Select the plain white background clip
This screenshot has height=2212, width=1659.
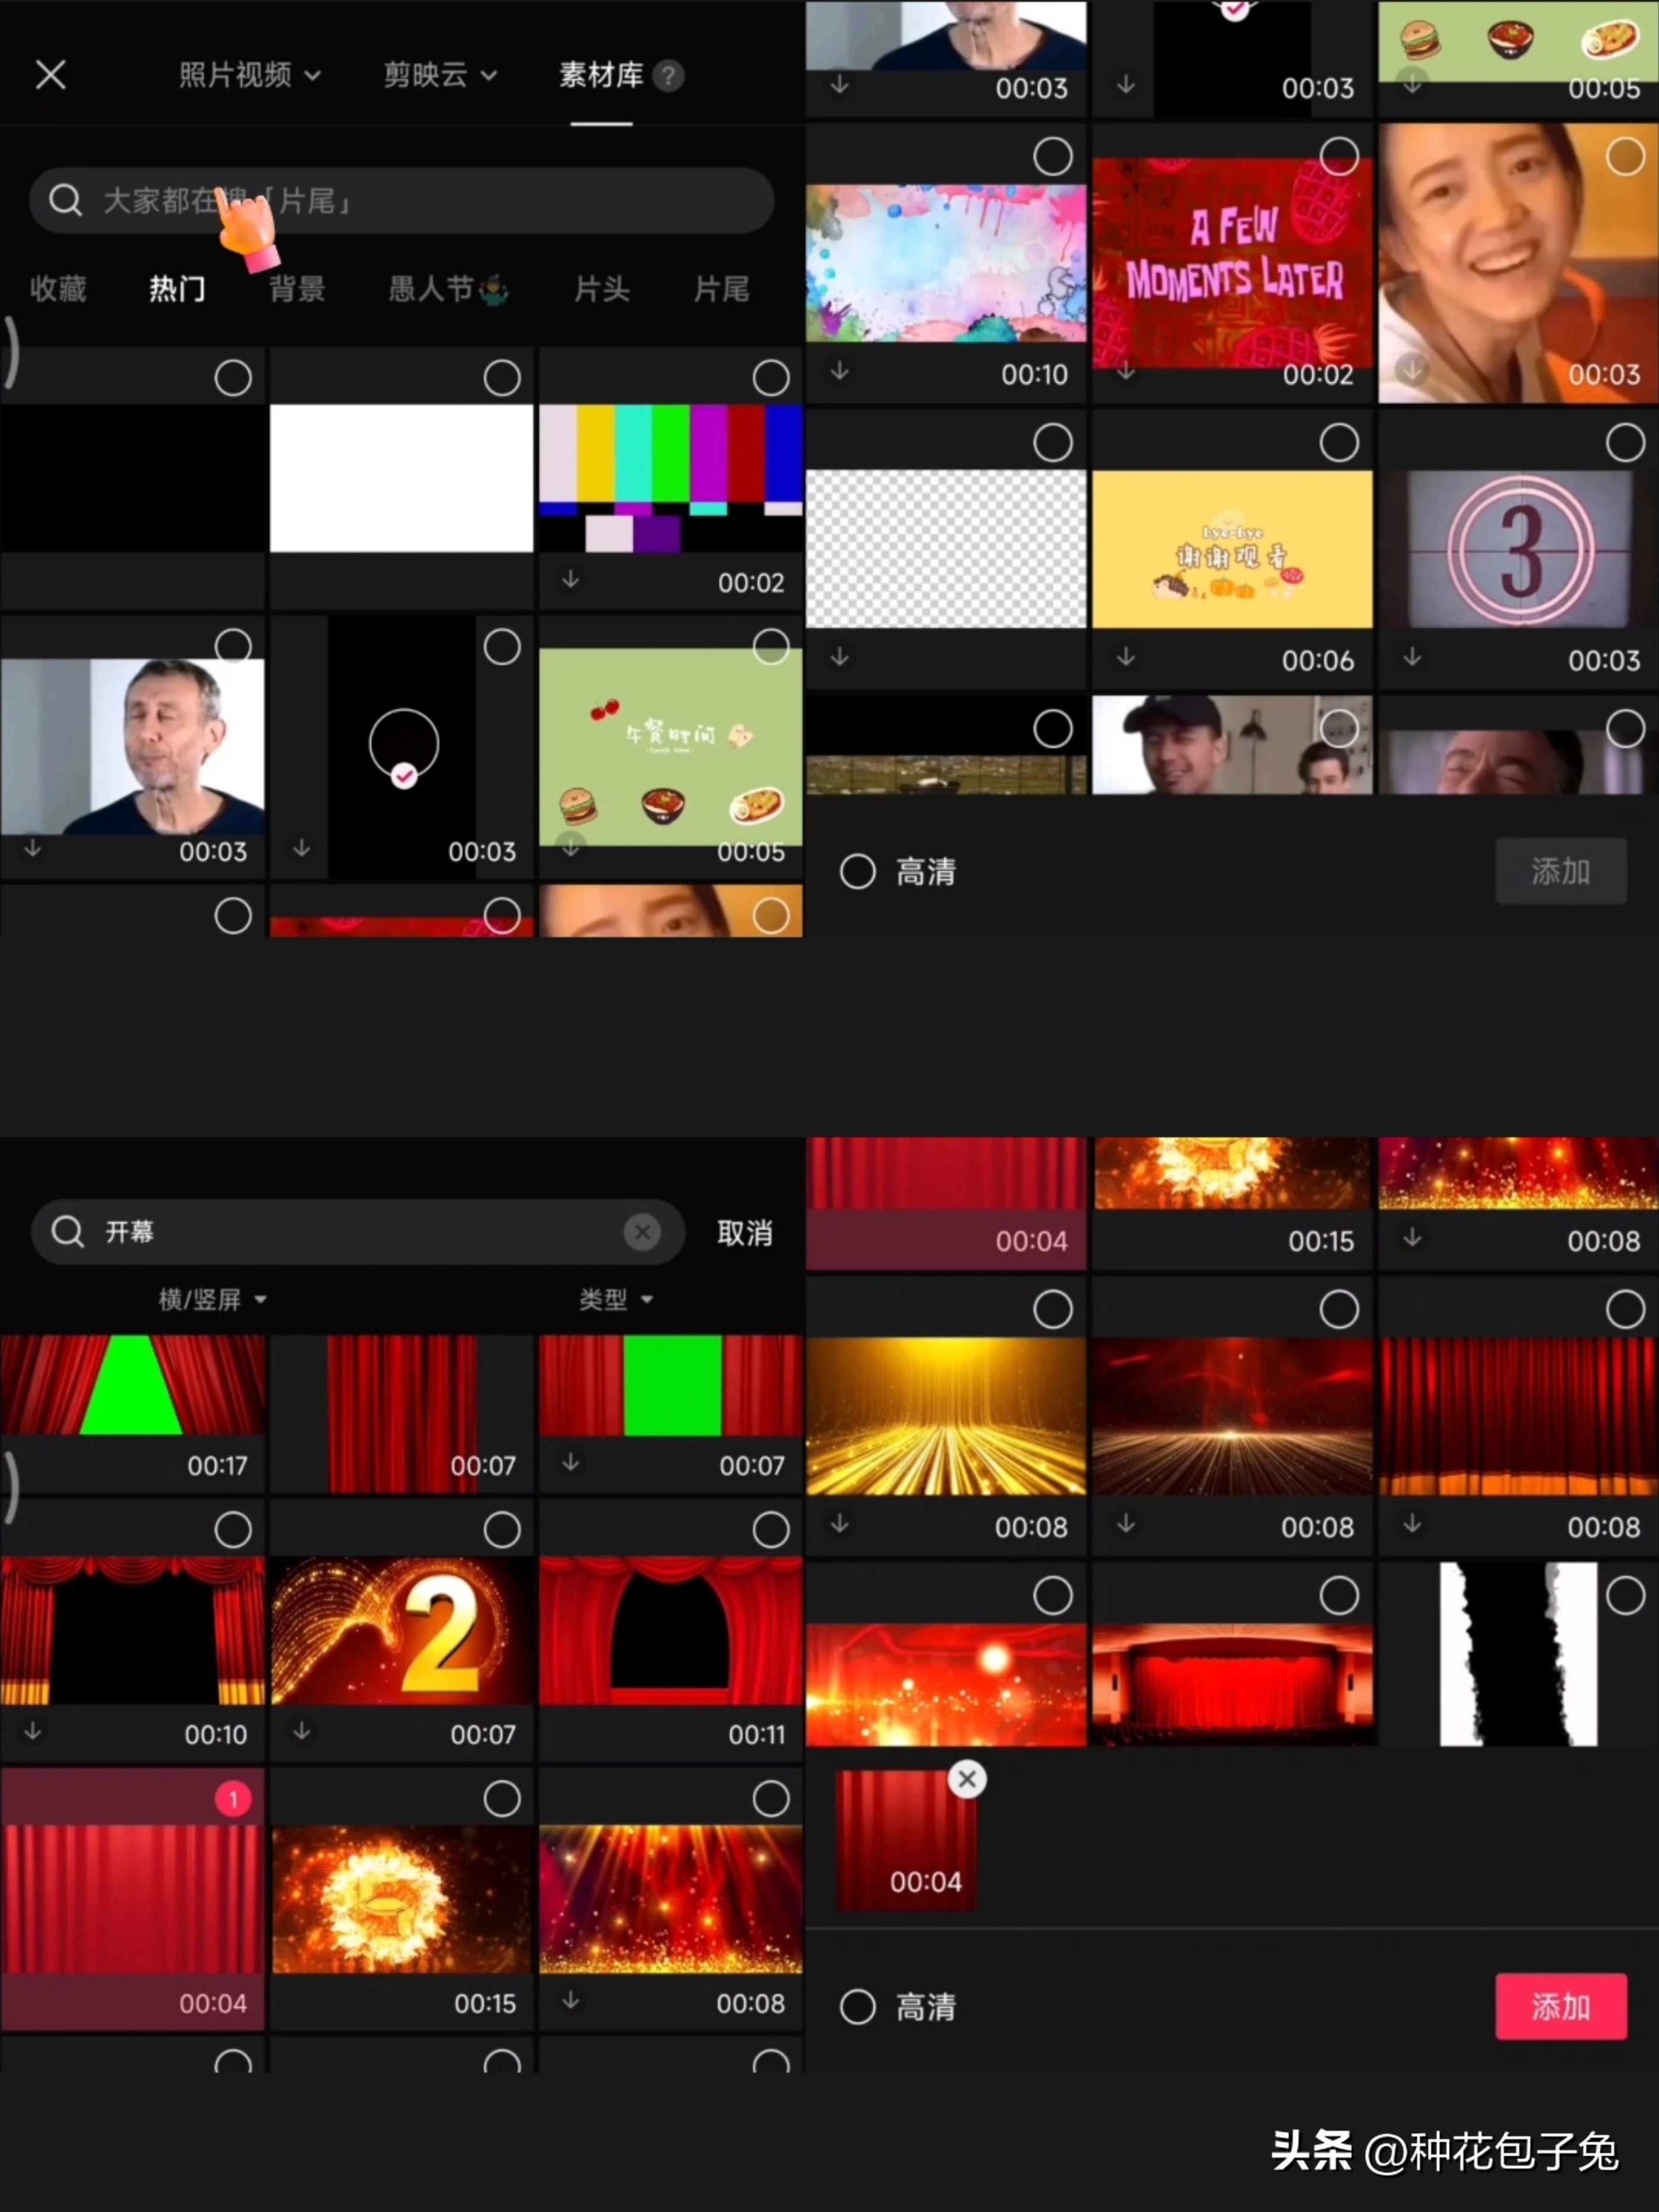(x=502, y=377)
